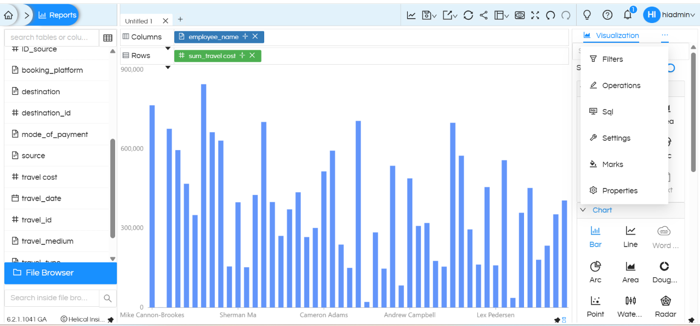Click the file browser search magnifier
The height and width of the screenshot is (326, 700).
(107, 298)
